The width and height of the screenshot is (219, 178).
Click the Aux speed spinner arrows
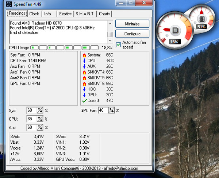point(40,127)
